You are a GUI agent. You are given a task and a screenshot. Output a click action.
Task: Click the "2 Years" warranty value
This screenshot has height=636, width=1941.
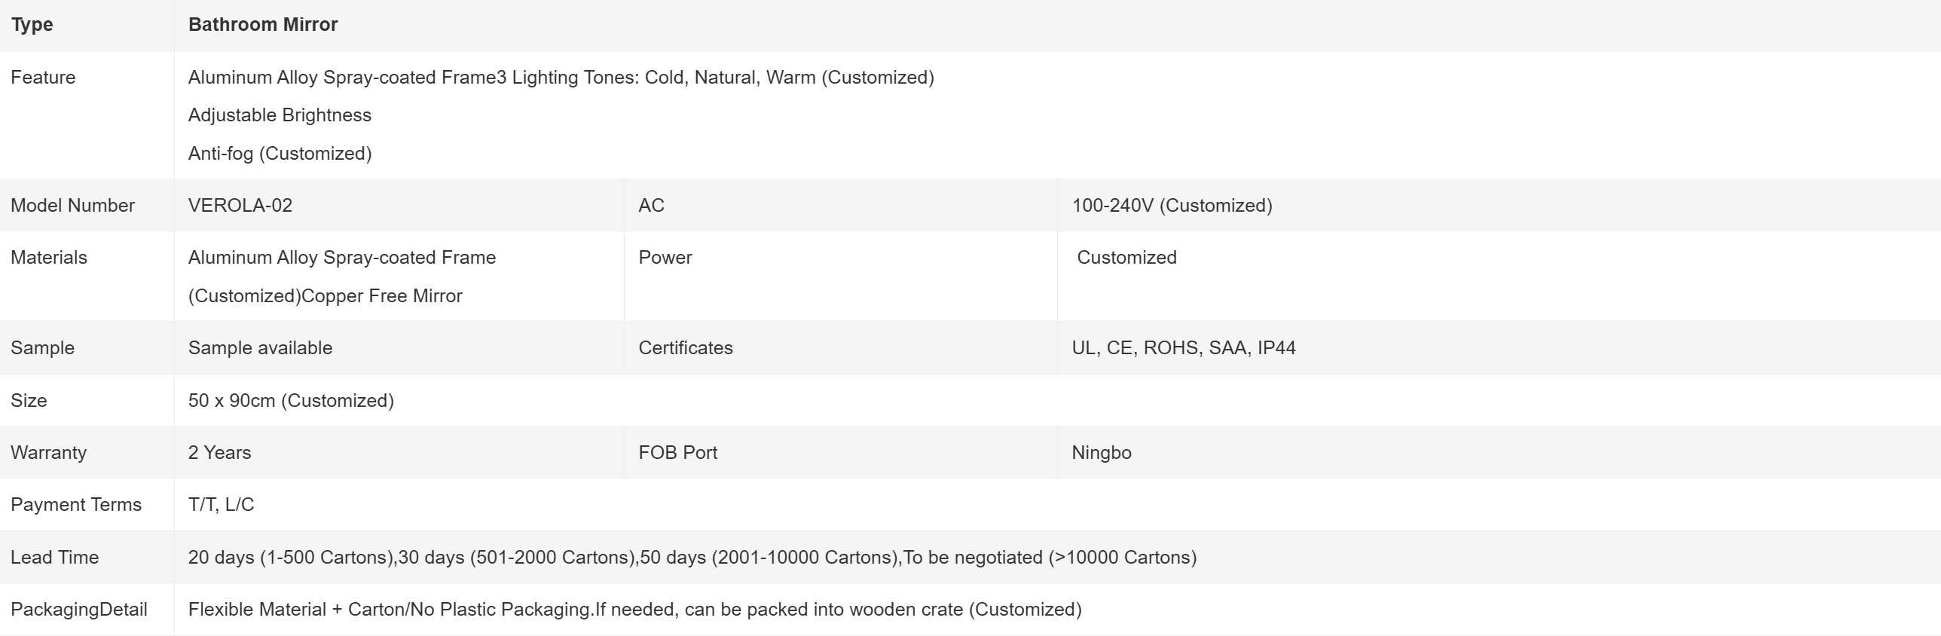coord(219,453)
